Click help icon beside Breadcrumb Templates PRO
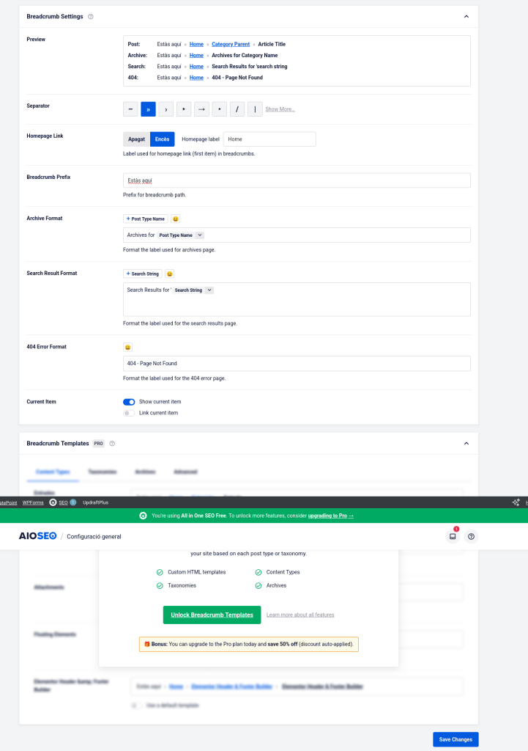Image resolution: width=528 pixels, height=751 pixels. point(112,444)
